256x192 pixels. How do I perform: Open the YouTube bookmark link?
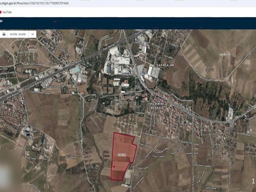[x=7, y=12]
